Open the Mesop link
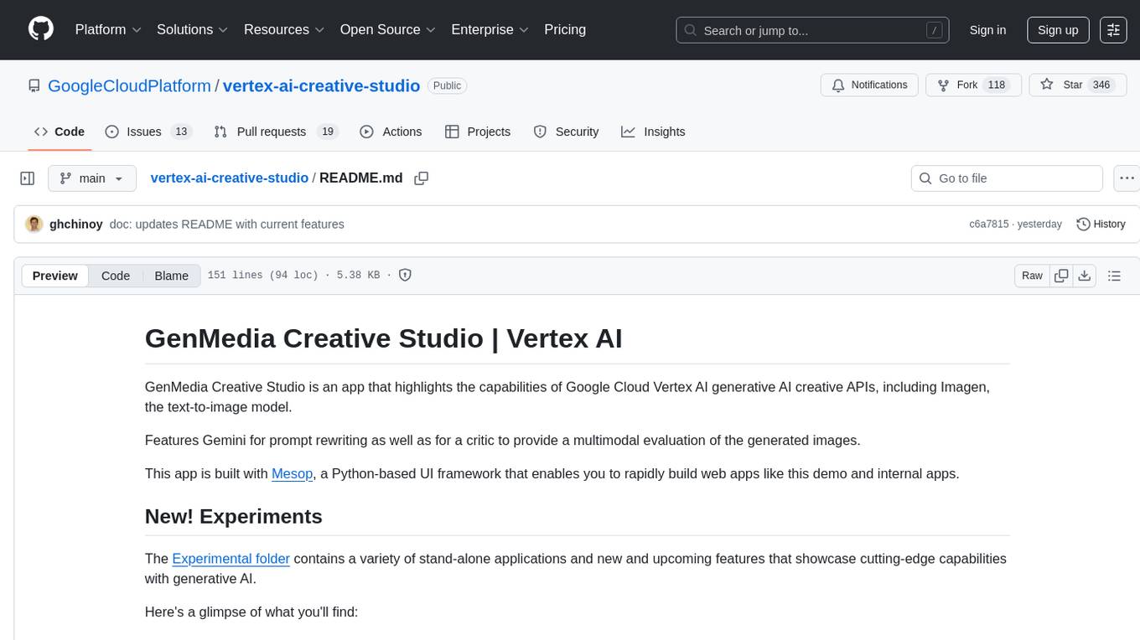Screen dimensions: 1140x640 click(x=293, y=473)
